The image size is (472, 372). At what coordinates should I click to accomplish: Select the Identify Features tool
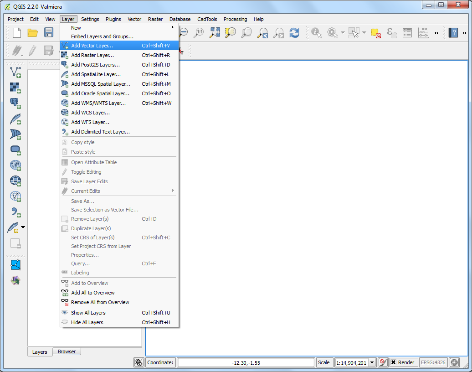pos(316,32)
